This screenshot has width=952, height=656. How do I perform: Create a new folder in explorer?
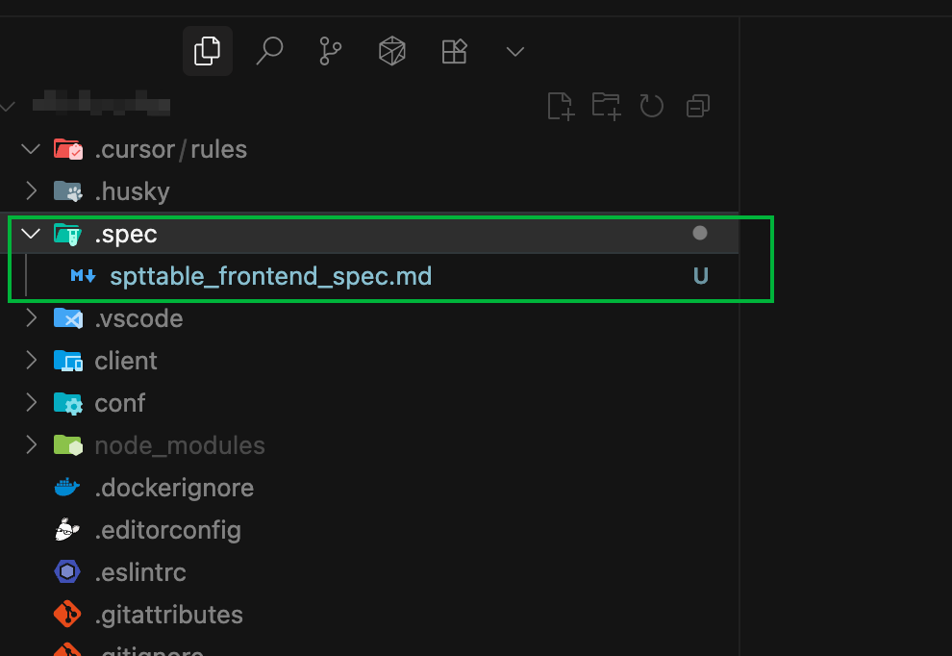click(x=606, y=106)
